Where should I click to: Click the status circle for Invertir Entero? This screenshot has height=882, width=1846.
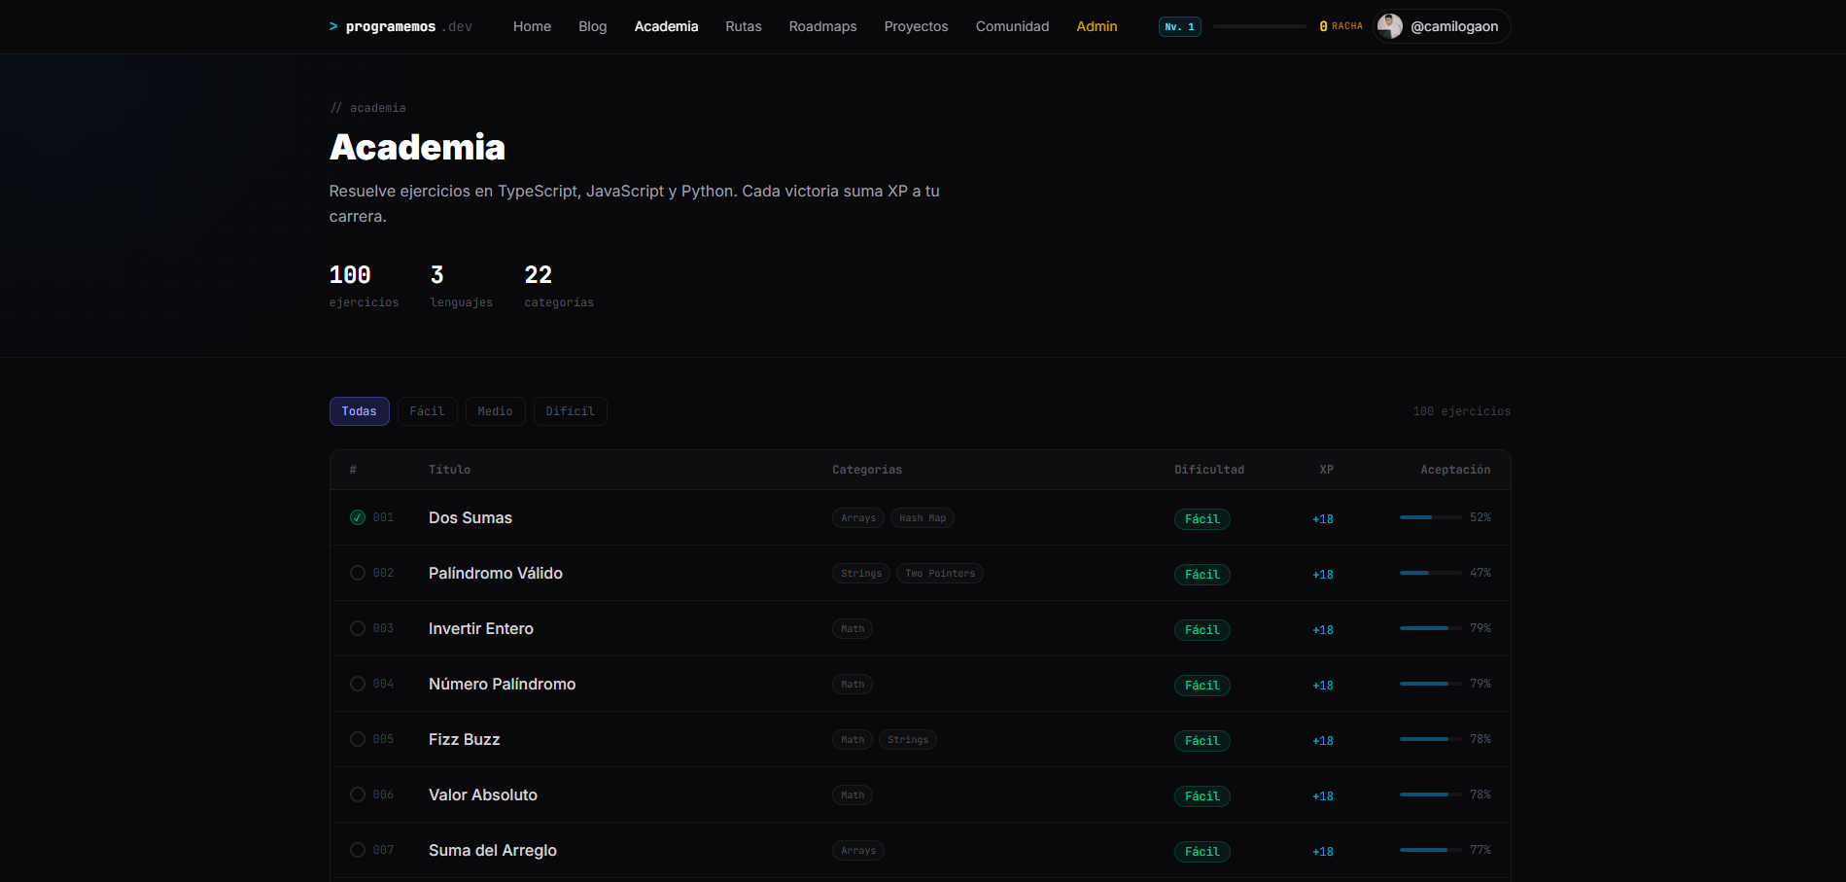(358, 628)
